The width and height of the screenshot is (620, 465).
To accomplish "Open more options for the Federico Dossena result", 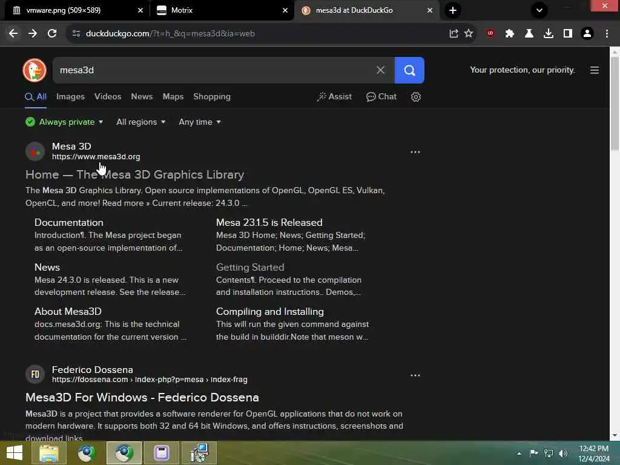I will coord(415,375).
